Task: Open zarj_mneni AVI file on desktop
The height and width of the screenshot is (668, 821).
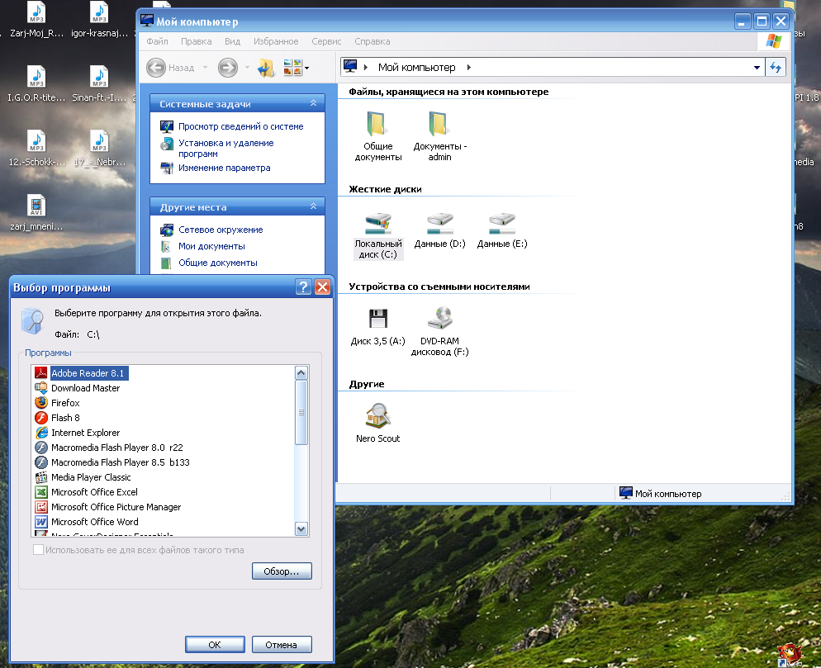Action: click(36, 206)
